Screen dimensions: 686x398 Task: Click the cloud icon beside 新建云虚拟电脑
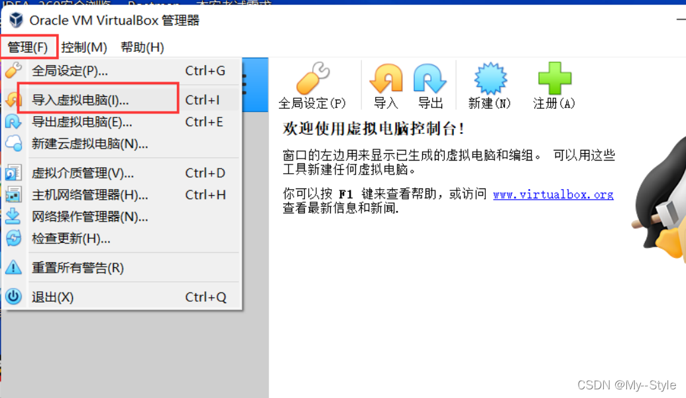pos(13,143)
